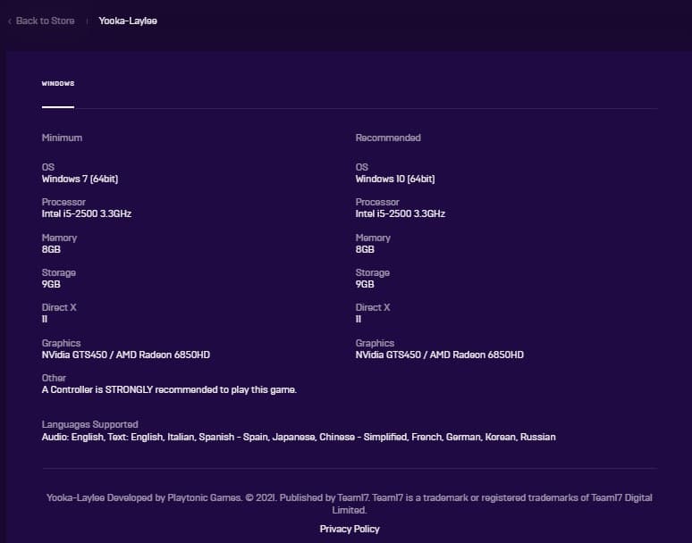This screenshot has height=543, width=692.
Task: Select minimum processor Intel i5-2500 3.3GHz text
Action: [87, 213]
